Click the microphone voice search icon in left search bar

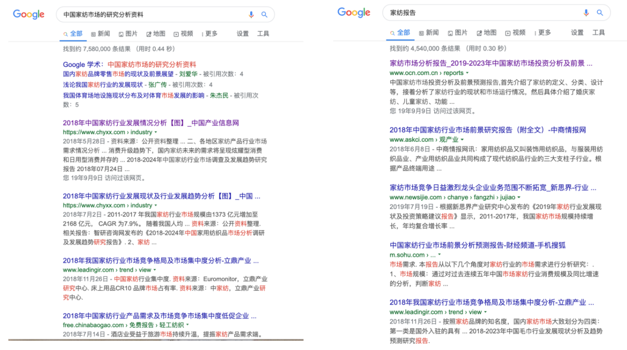click(x=251, y=15)
